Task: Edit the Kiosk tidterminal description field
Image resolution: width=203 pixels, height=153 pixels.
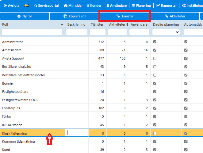Action: click(77, 133)
